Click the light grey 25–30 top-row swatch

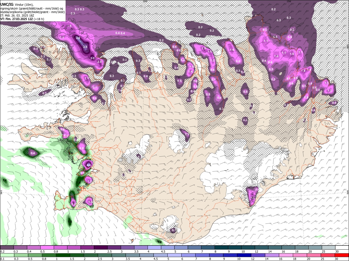pyautogui.click(x=329, y=248)
